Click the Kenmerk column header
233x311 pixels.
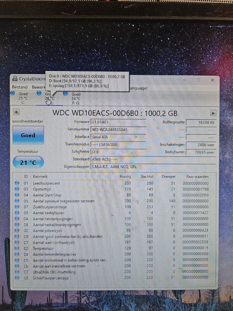pyautogui.click(x=40, y=176)
